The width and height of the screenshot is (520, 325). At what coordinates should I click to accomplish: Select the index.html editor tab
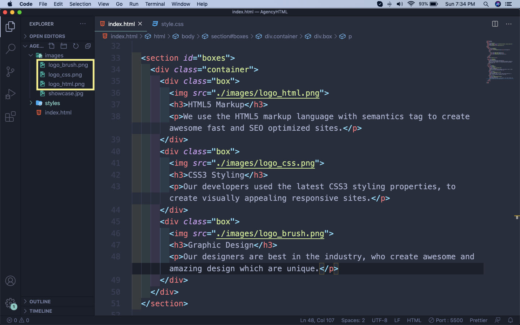tap(121, 24)
